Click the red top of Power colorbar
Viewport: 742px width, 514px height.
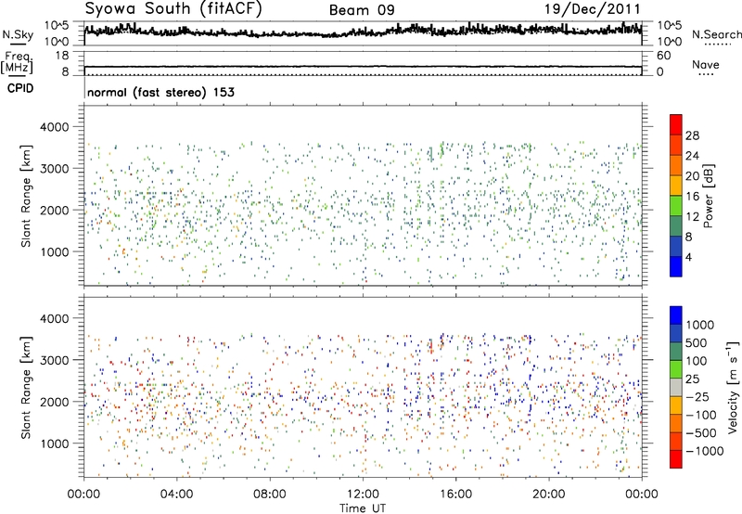(x=676, y=124)
